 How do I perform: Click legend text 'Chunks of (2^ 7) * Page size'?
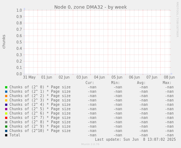pos(40,118)
